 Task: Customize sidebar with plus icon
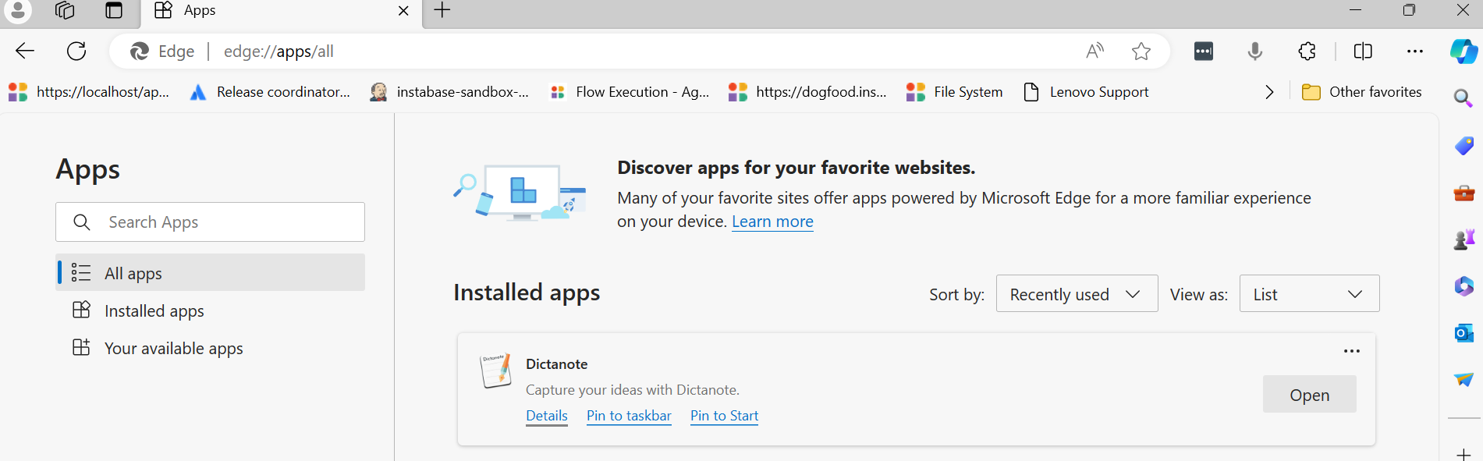point(1463,454)
